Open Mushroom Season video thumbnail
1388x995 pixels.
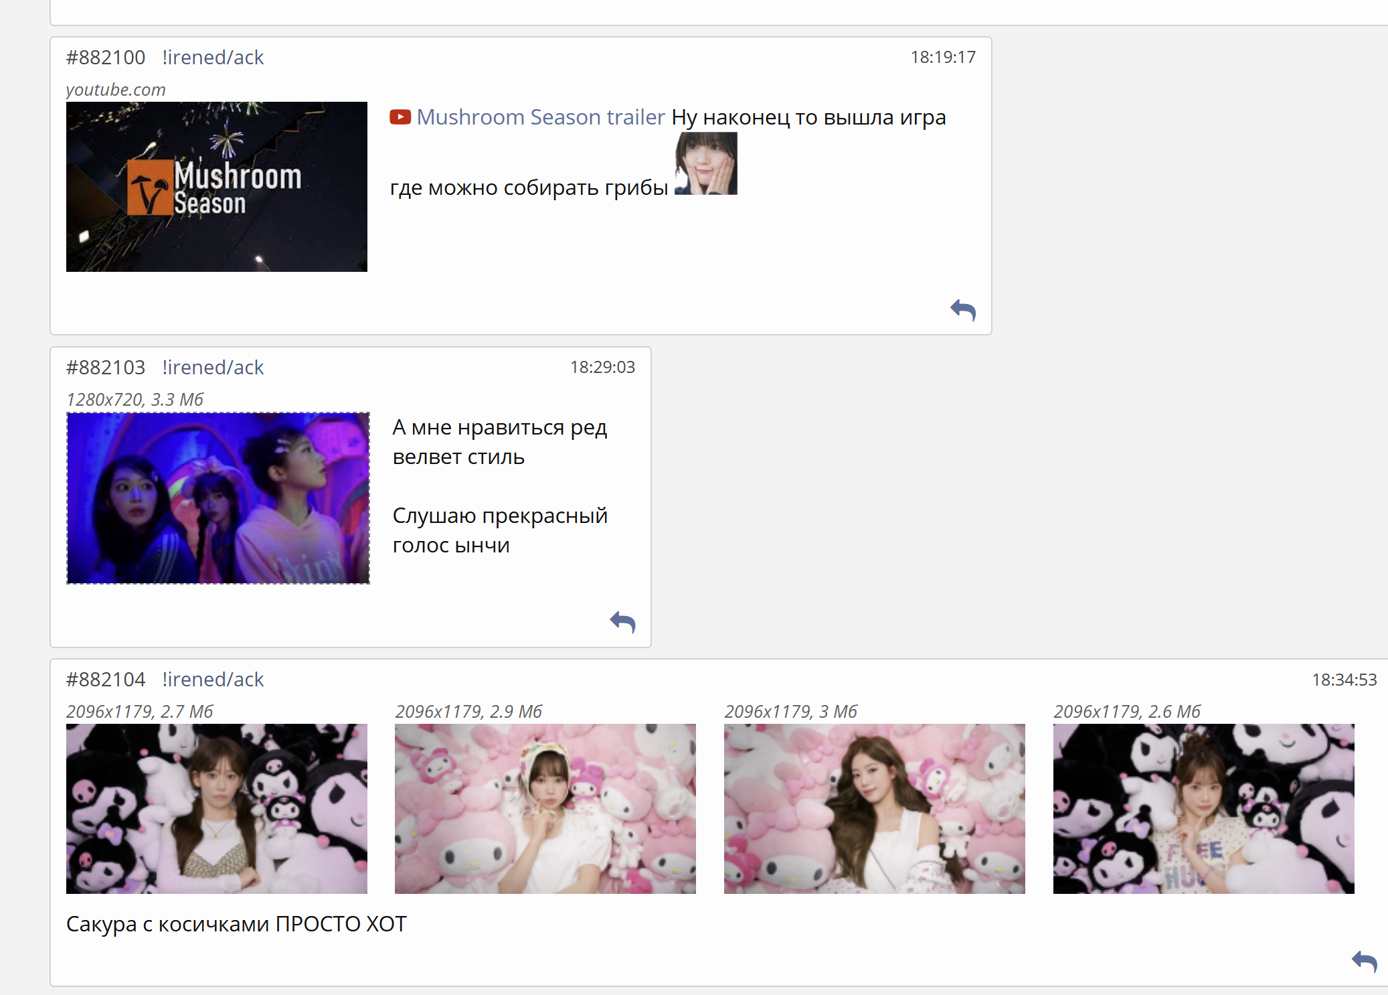coord(216,187)
